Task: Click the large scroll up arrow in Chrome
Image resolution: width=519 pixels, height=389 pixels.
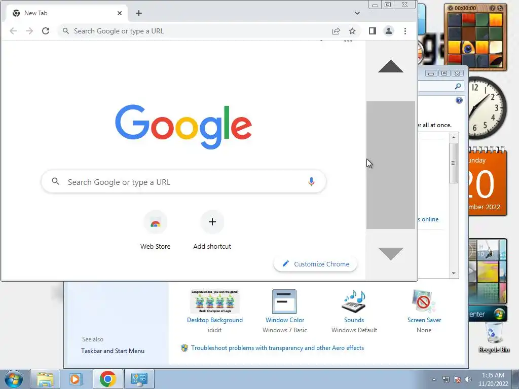Action: 391,66
